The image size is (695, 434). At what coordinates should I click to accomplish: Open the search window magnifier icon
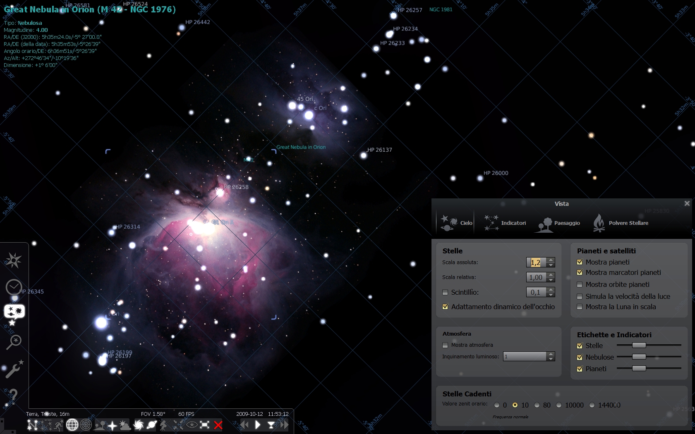pyautogui.click(x=14, y=342)
